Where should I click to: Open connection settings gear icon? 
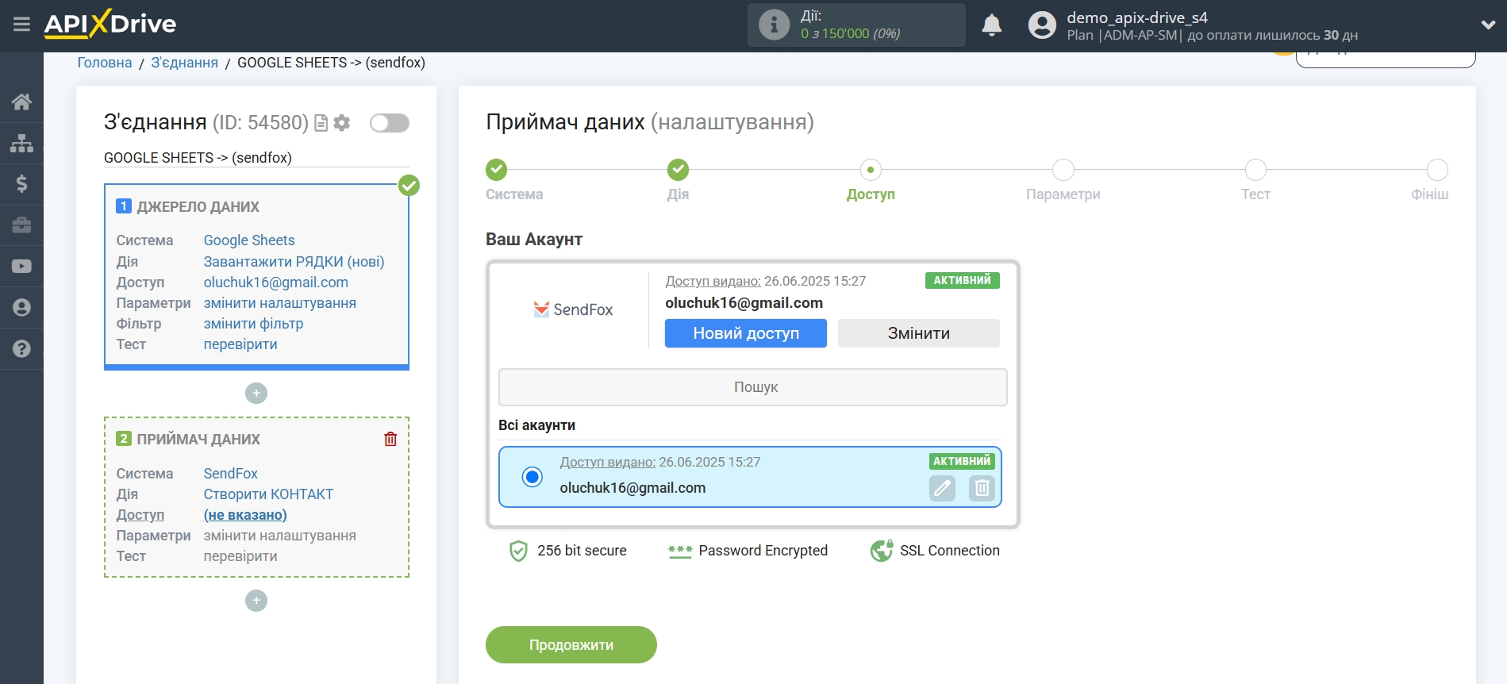click(x=342, y=123)
